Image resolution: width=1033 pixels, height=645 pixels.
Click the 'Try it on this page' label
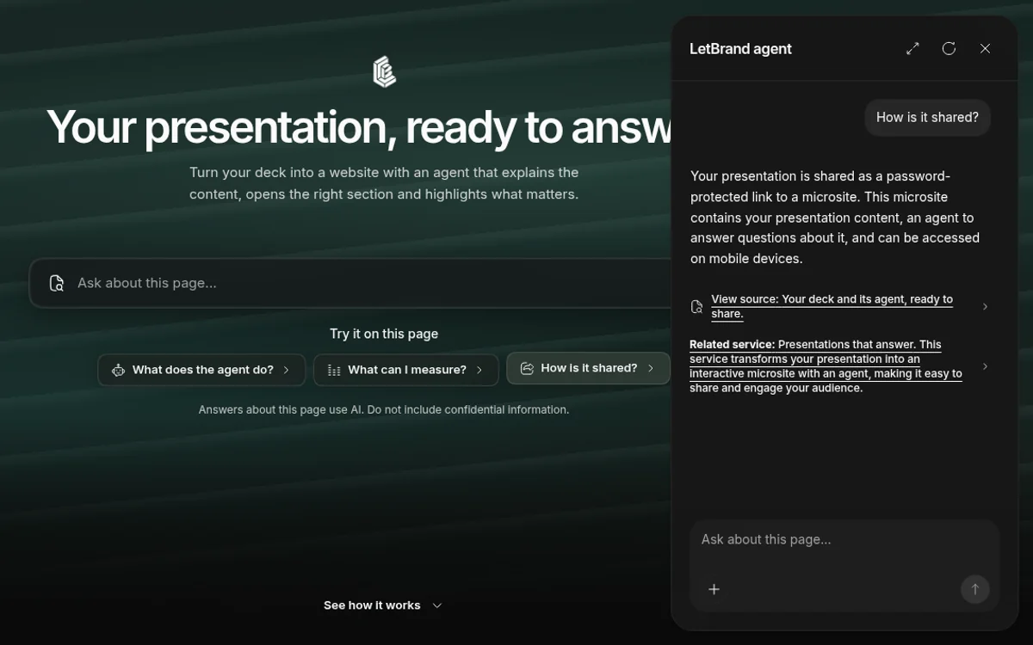pyautogui.click(x=384, y=334)
